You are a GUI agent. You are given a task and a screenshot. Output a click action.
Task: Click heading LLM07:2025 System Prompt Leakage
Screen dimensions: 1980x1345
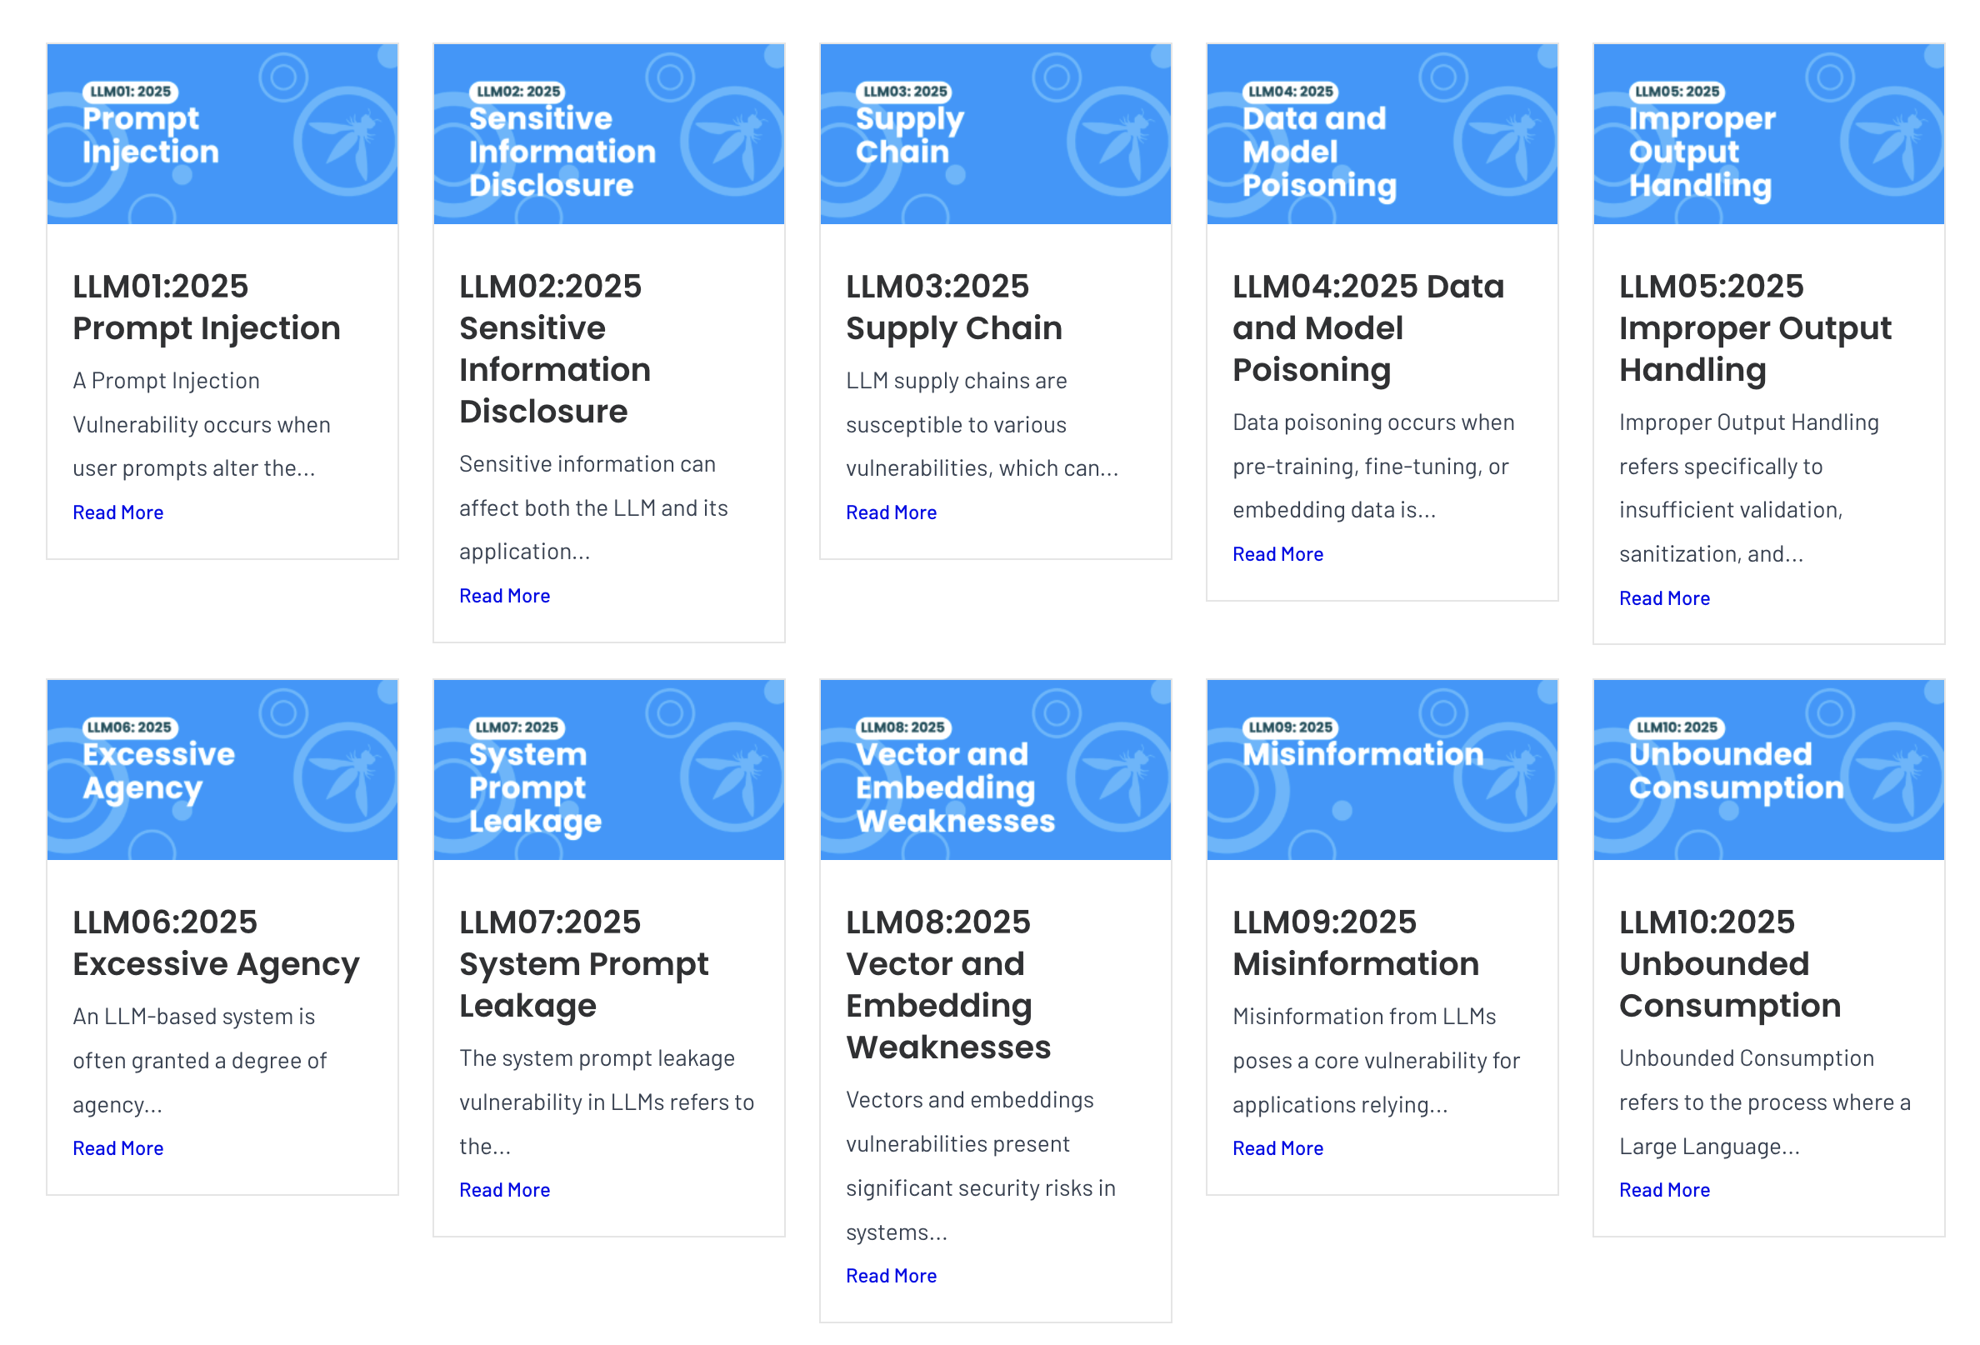583,963
